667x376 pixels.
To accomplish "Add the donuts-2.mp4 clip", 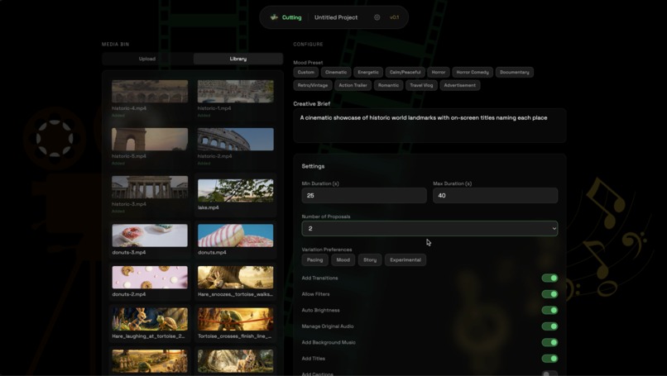I will [x=150, y=281].
